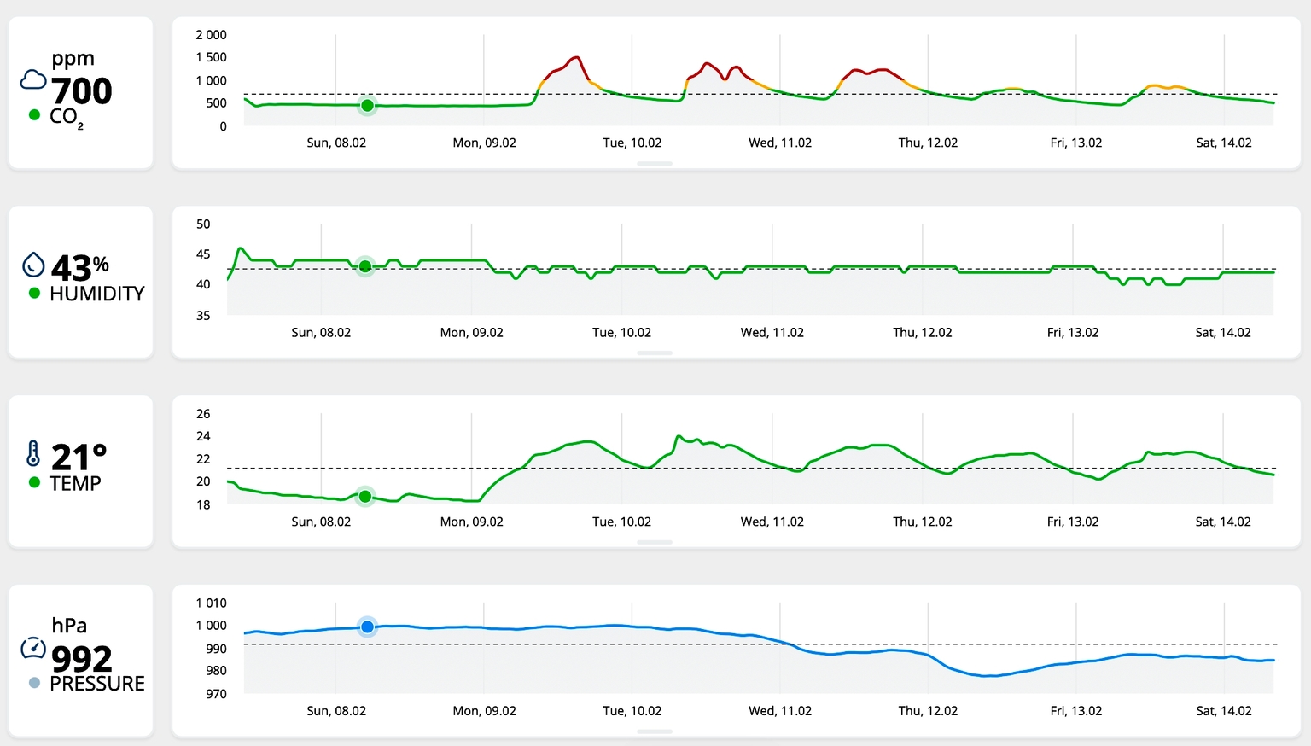Select the green data point on the temperature chart
The width and height of the screenshot is (1311, 746).
[365, 496]
